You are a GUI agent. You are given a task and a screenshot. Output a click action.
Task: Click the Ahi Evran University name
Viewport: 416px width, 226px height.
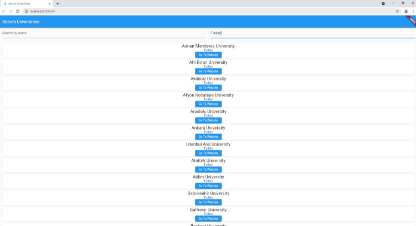point(208,63)
